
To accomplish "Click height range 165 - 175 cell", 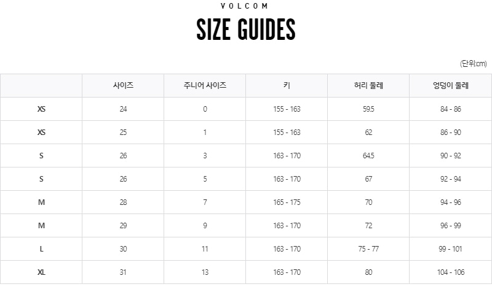I will click(x=287, y=202).
